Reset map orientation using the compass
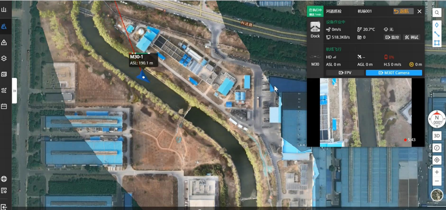 coord(437,119)
